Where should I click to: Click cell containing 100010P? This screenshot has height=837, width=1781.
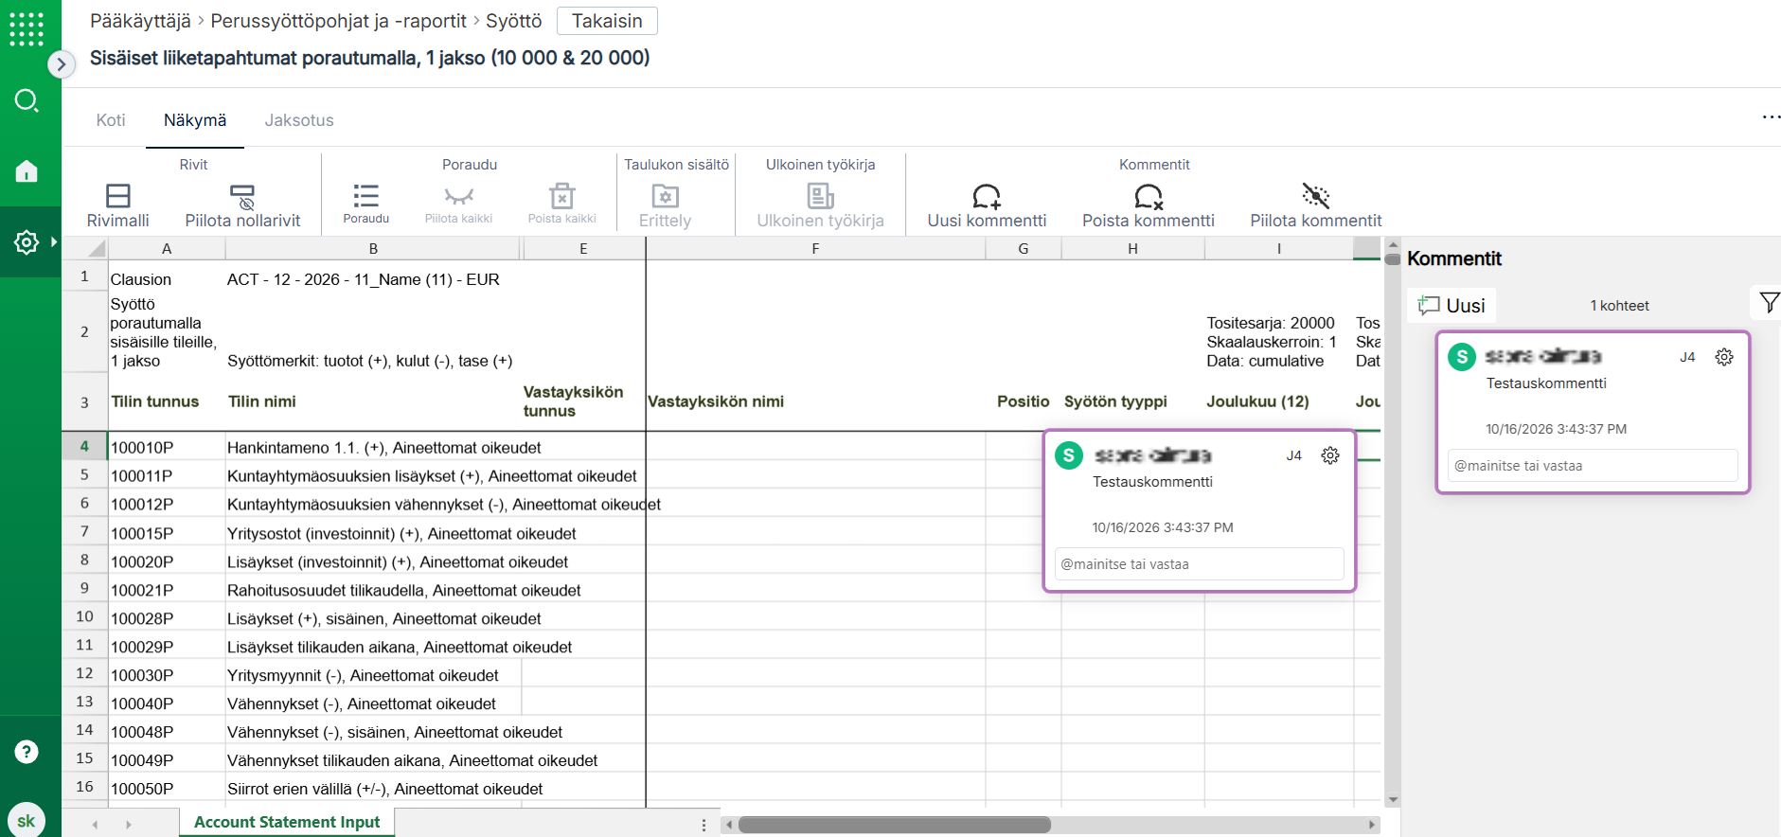point(167,447)
